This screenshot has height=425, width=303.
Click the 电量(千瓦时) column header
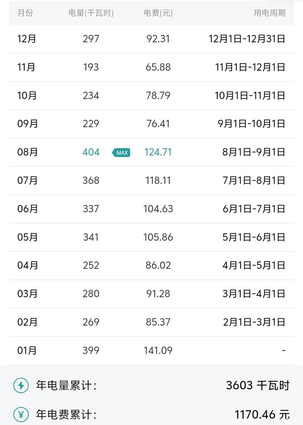(x=91, y=13)
